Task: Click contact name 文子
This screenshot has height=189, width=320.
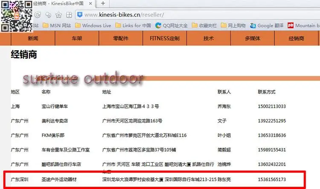Action: [x=222, y=121]
